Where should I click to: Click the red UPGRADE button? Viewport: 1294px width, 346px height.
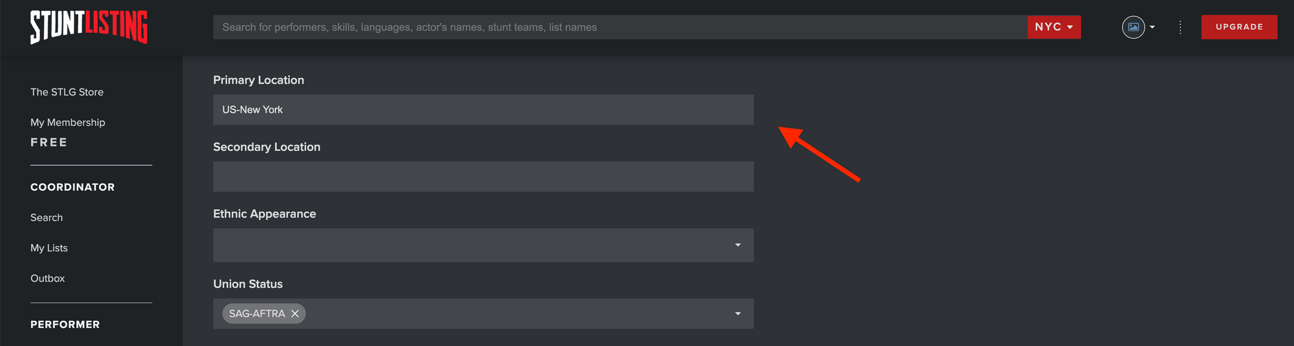[1239, 27]
